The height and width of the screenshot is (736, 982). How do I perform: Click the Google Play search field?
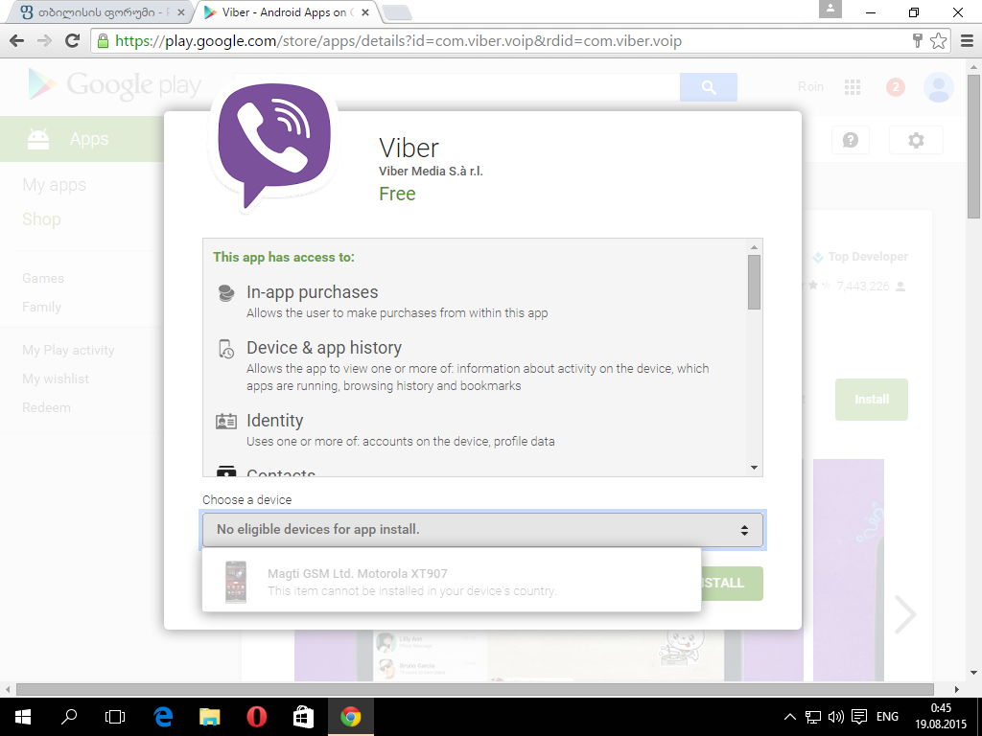(457, 87)
